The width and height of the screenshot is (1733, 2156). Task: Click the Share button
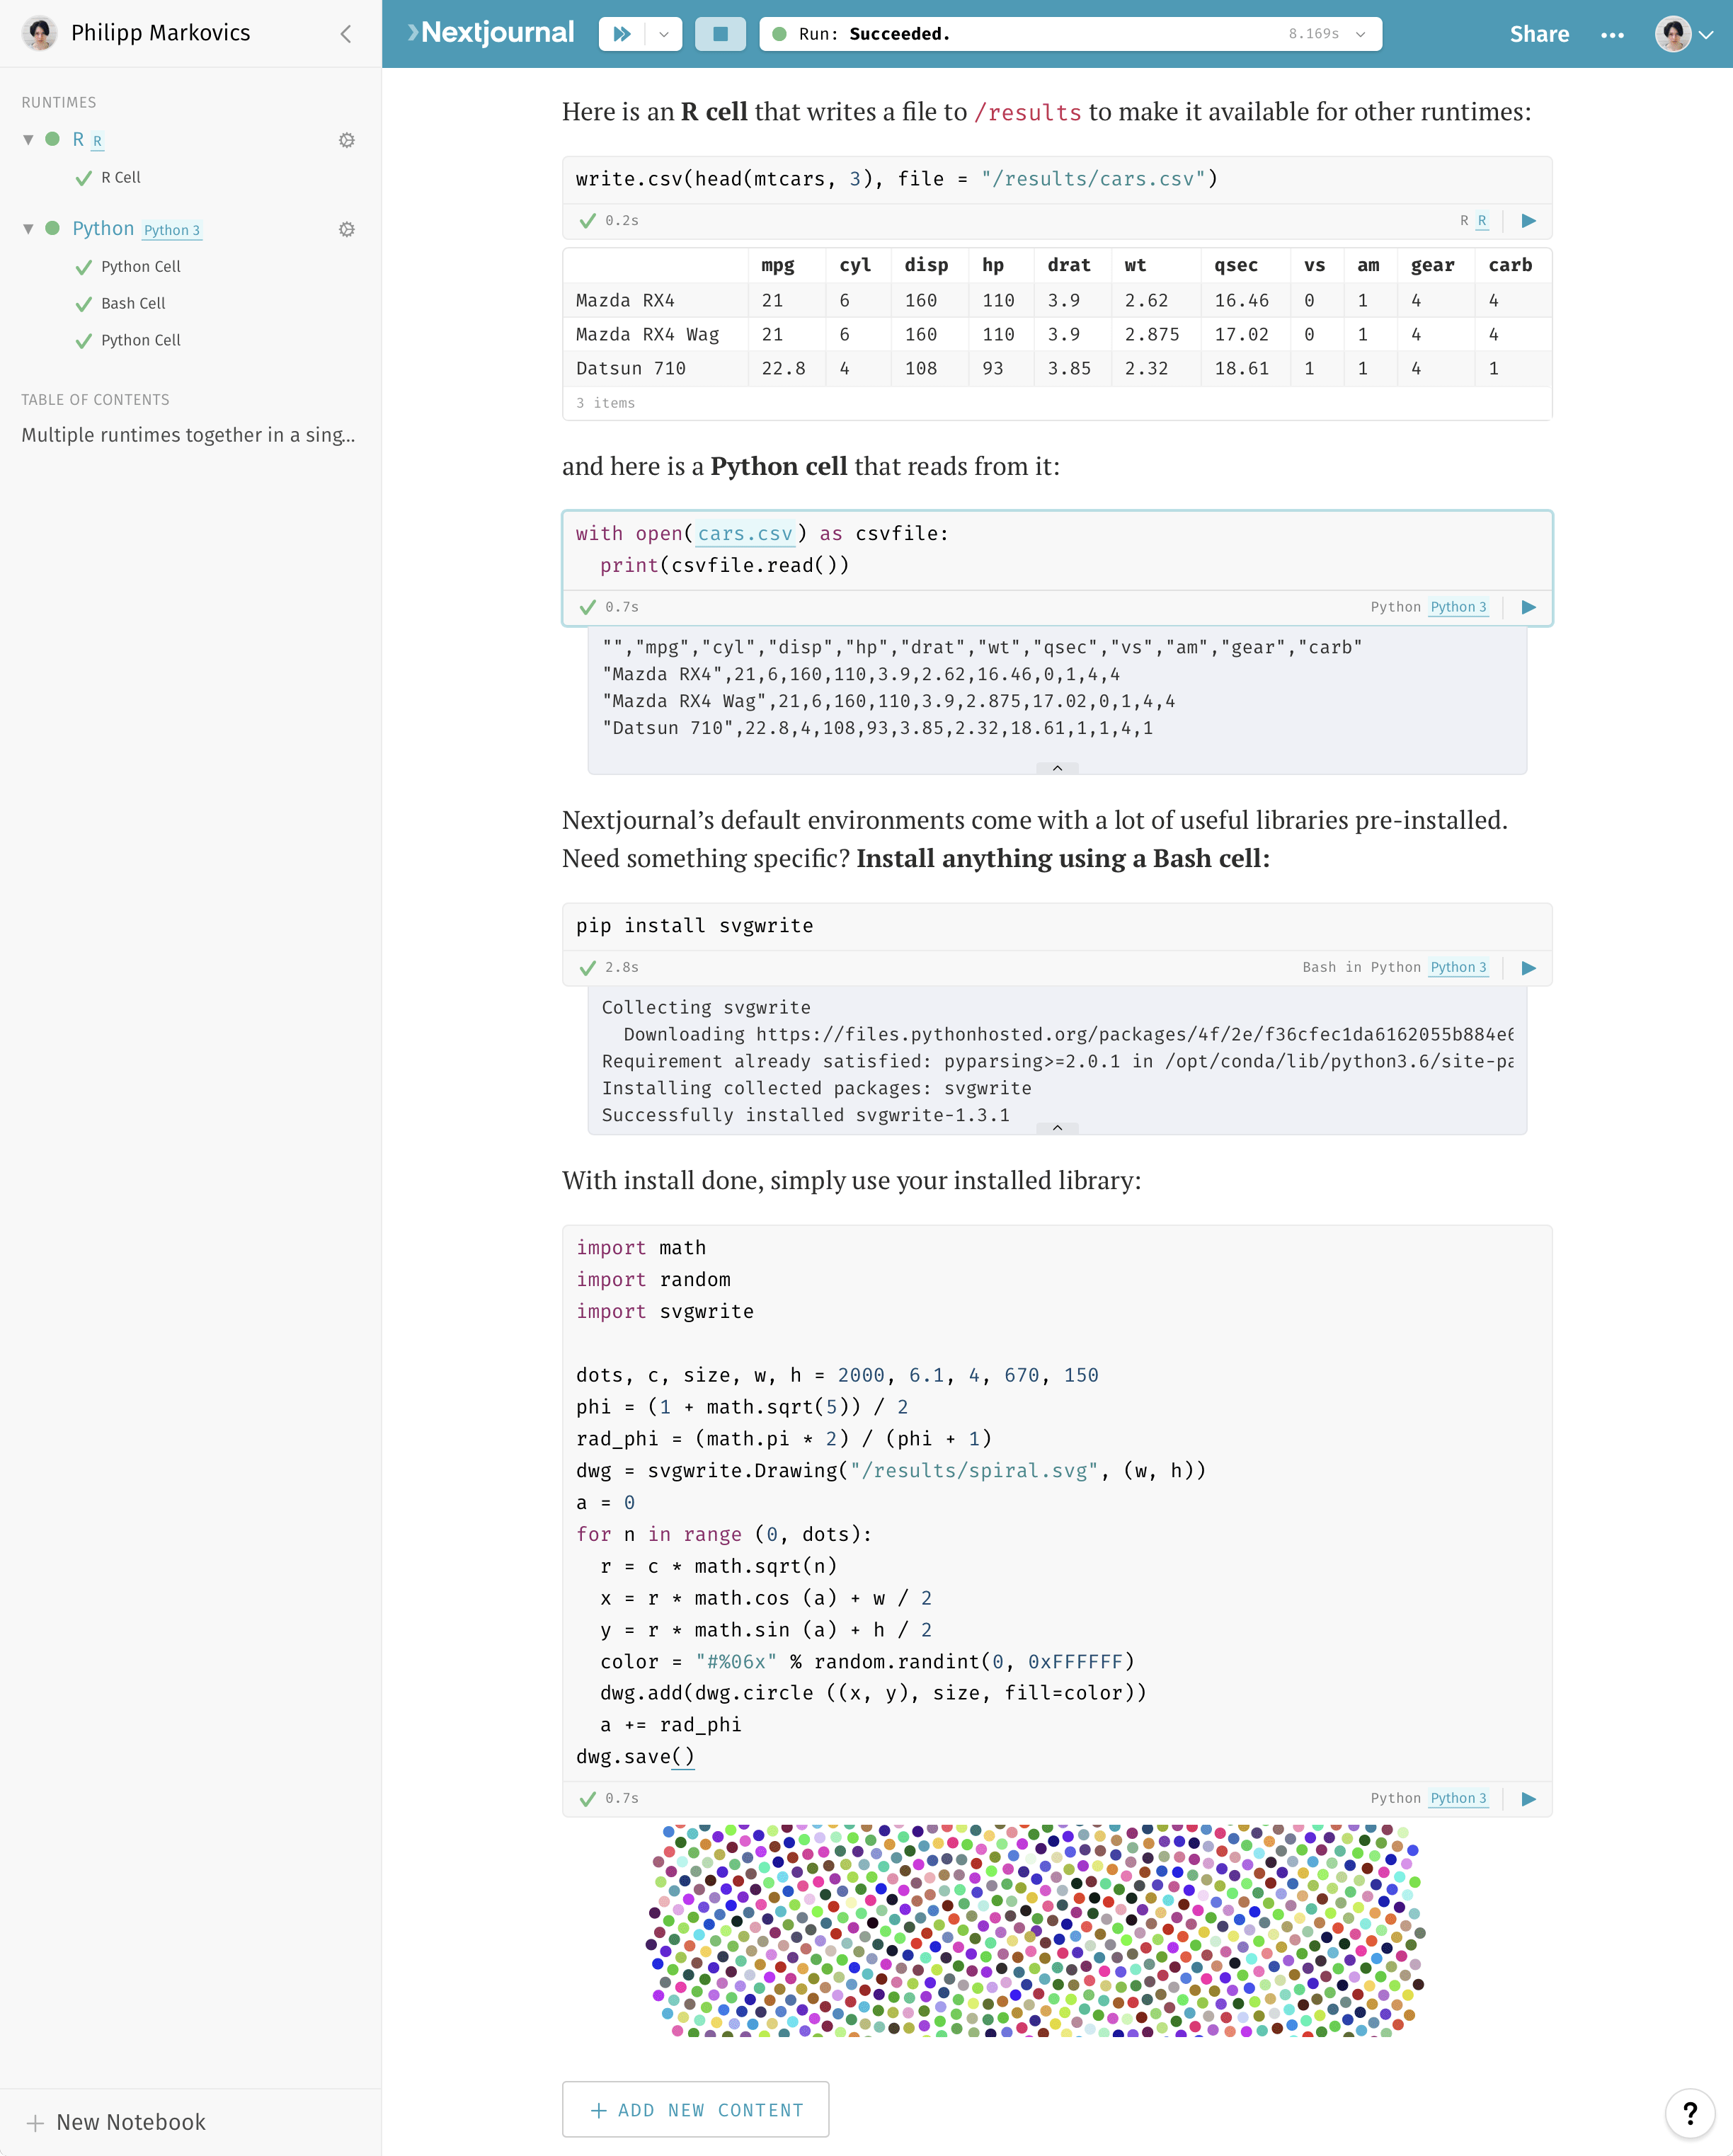1539,34
